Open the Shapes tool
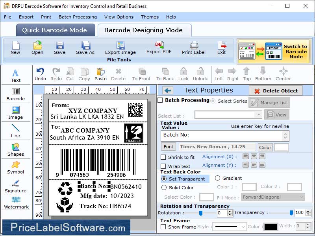The width and height of the screenshot is (315, 236). pos(16,150)
